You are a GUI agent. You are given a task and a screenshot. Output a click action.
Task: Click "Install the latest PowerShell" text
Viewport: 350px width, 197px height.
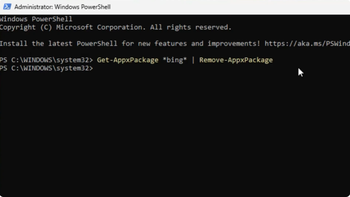pyautogui.click(x=58, y=43)
